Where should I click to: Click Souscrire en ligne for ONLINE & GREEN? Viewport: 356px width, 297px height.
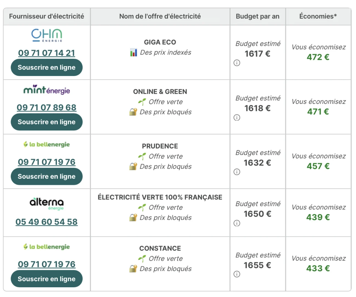click(x=46, y=122)
